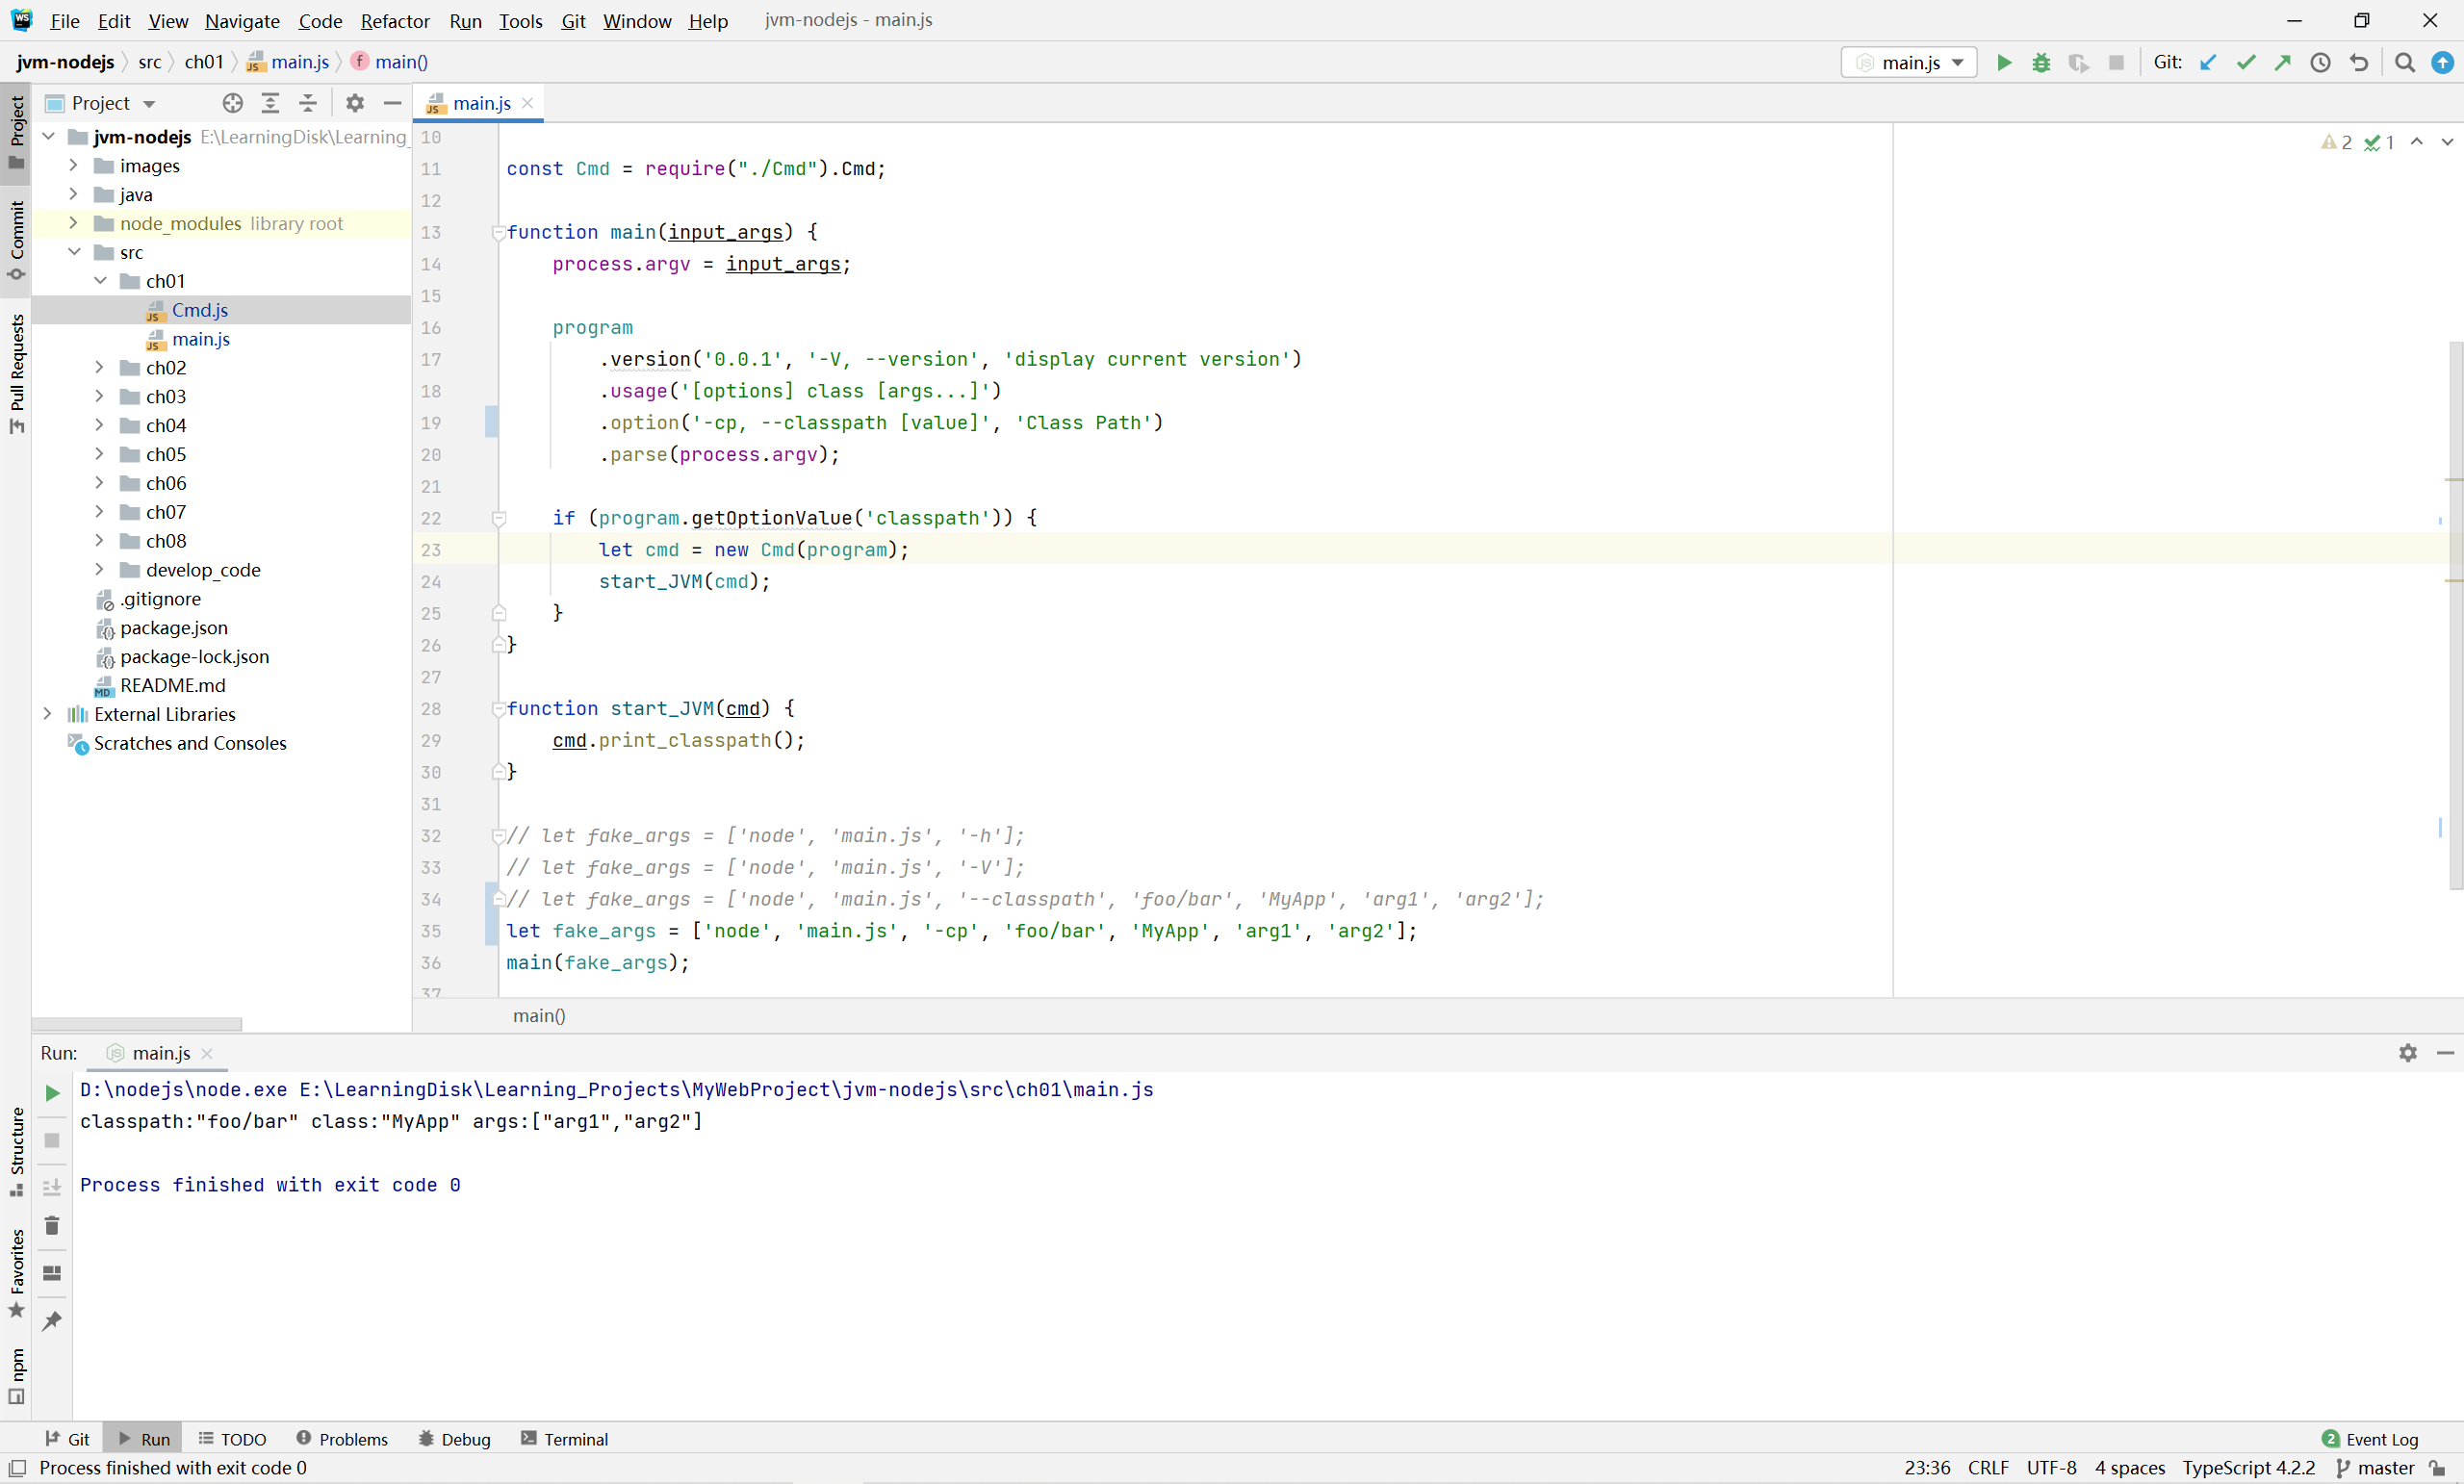Open the Event Log button
2464x1484 pixels.
point(2370,1438)
